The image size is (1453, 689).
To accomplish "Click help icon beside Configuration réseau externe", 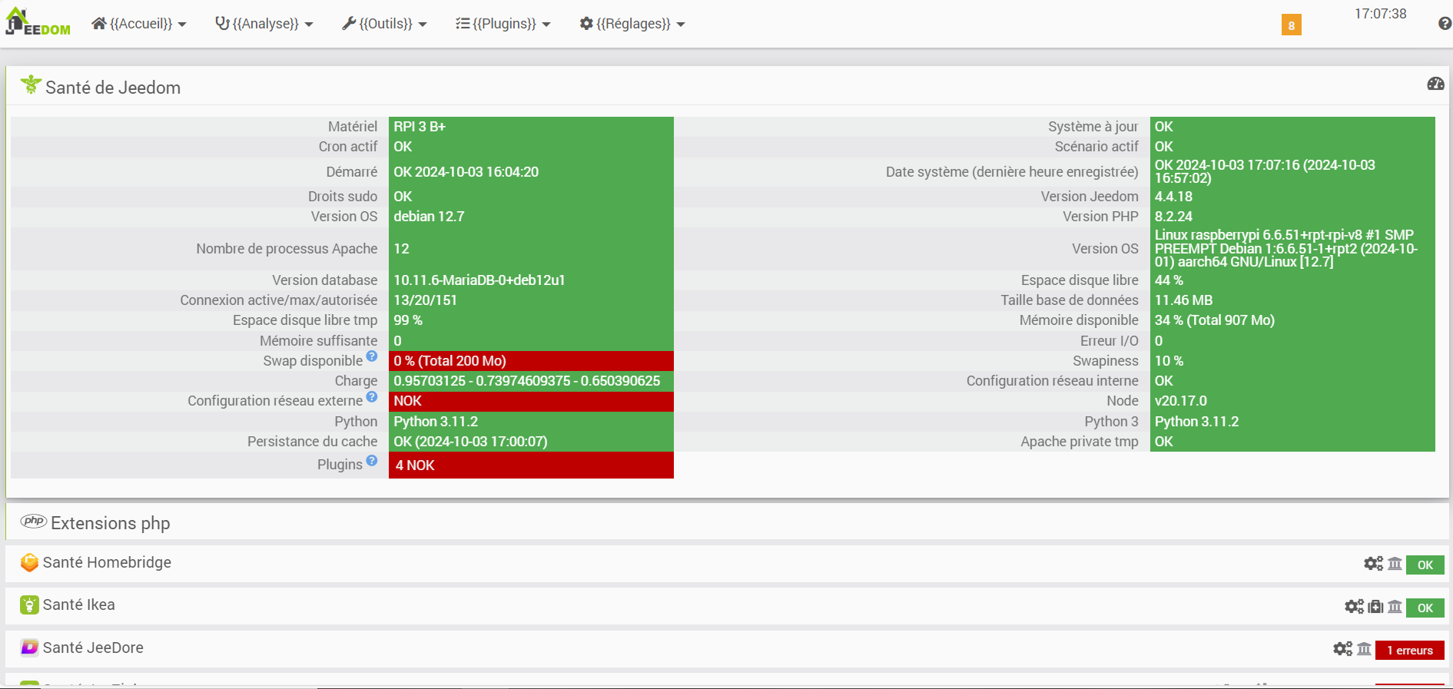I will 372,396.
